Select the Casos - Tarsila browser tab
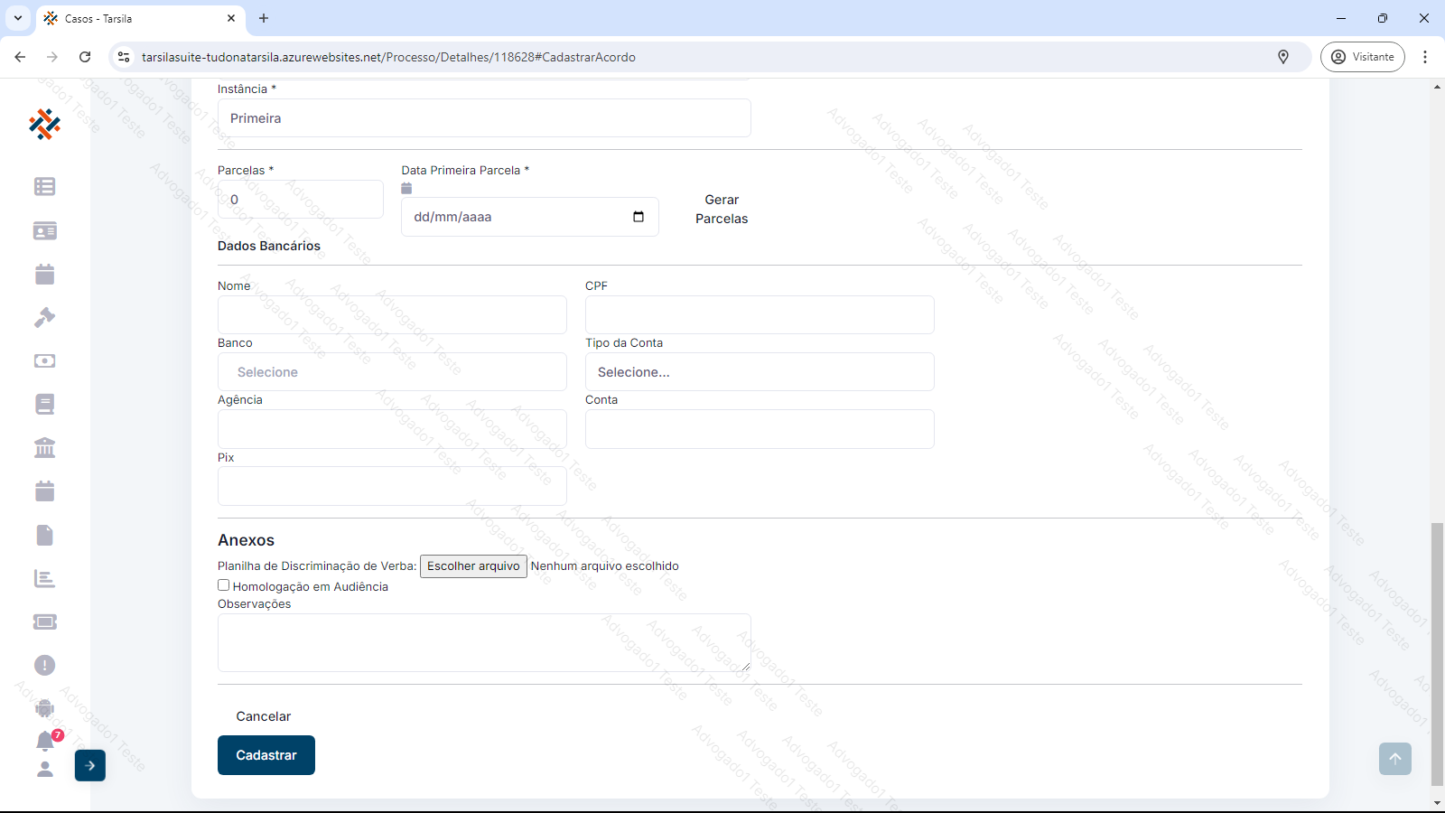This screenshot has height=813, width=1445. (x=135, y=18)
